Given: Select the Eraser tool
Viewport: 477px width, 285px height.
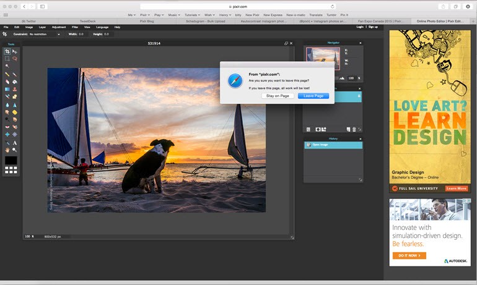Looking at the screenshot, I should point(7,82).
